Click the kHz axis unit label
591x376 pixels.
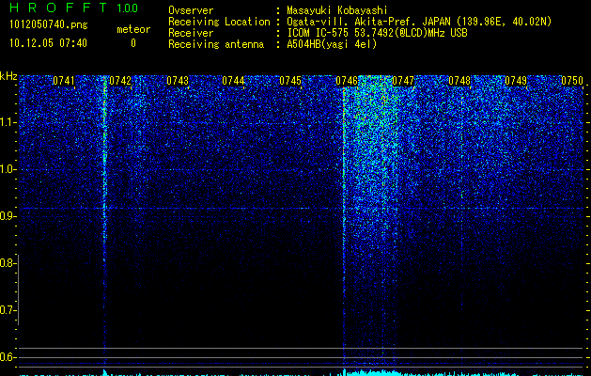tap(8, 76)
